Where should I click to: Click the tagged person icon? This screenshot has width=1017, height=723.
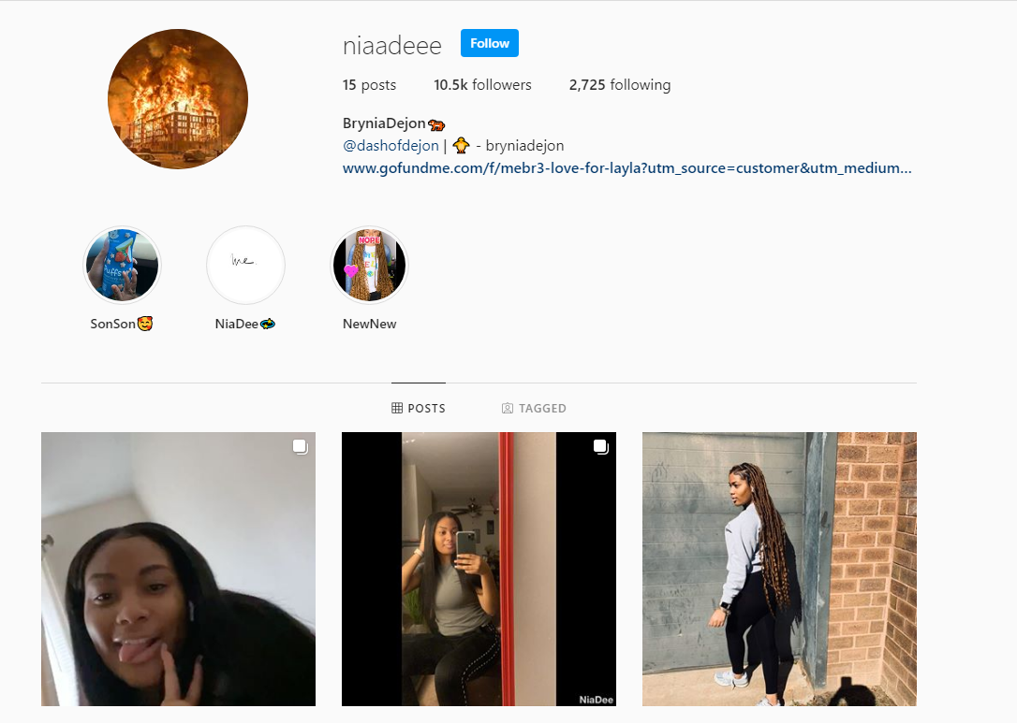508,408
